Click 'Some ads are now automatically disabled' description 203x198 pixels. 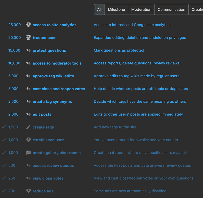(130, 191)
